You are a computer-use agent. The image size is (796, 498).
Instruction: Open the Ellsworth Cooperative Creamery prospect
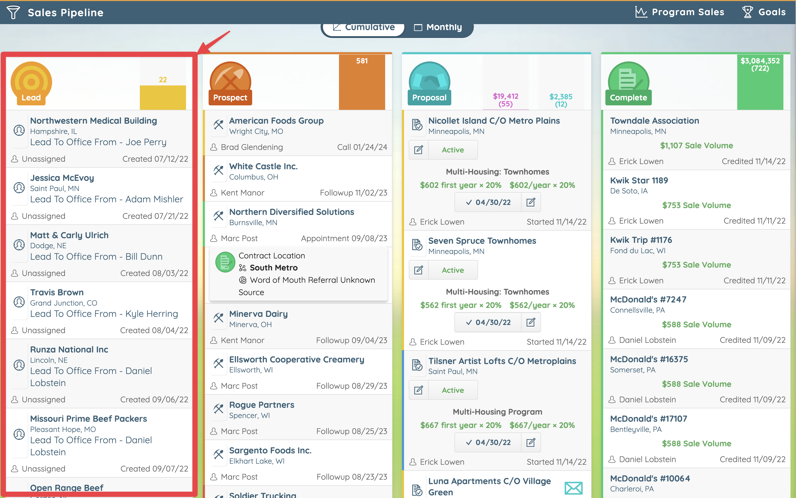(x=297, y=359)
